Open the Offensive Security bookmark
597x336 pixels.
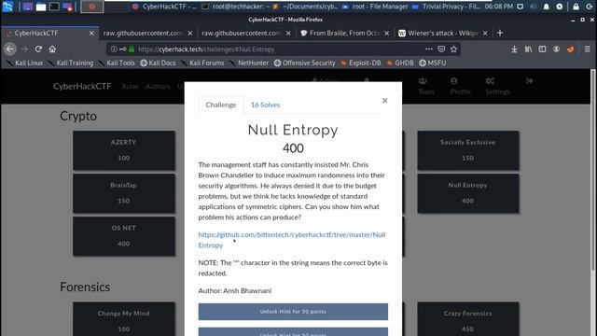[x=305, y=63]
